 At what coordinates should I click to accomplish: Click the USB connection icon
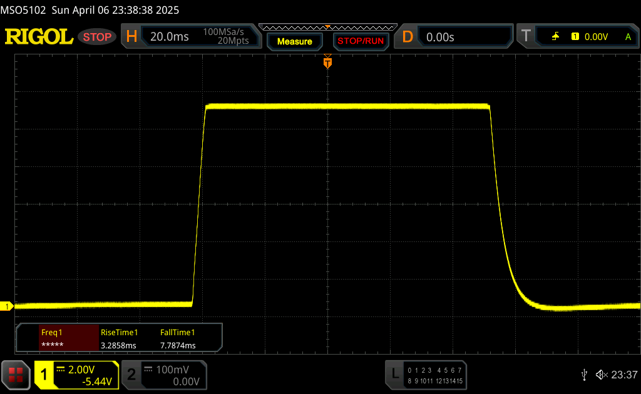coord(584,375)
